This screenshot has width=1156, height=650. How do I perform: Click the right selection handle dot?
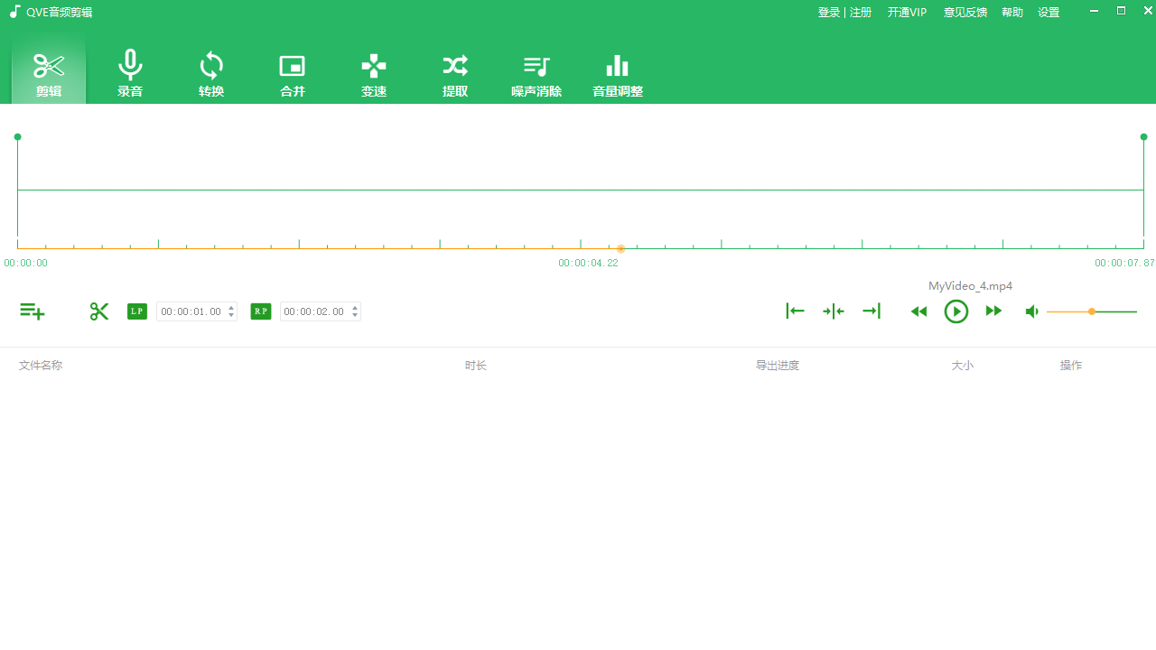(x=1143, y=137)
